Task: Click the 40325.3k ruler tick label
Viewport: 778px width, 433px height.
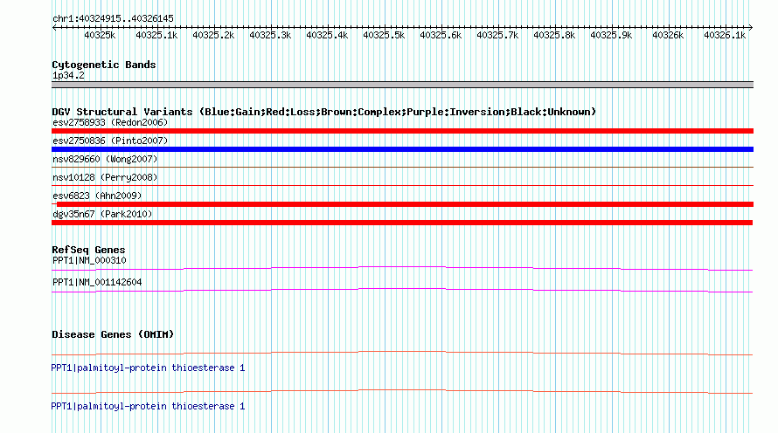Action: pyautogui.click(x=270, y=35)
